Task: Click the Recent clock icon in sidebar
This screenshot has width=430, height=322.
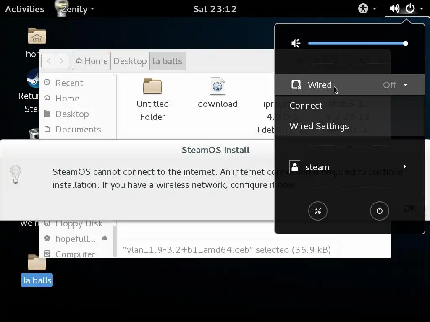Action: pos(47,82)
